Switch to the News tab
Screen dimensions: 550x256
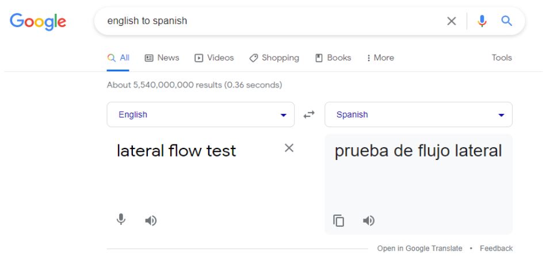[x=162, y=58]
